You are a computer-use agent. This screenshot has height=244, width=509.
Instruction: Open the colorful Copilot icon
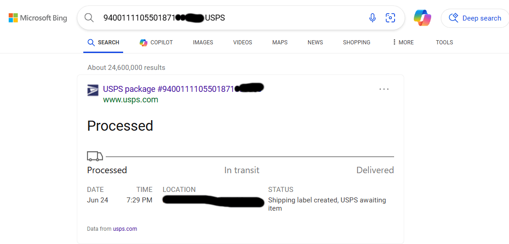422,18
